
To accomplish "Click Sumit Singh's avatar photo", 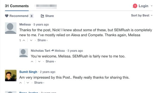I will (x=11, y=75).
